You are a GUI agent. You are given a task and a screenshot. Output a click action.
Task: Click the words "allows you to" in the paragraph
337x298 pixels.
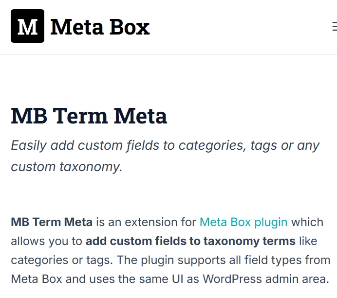46,241
